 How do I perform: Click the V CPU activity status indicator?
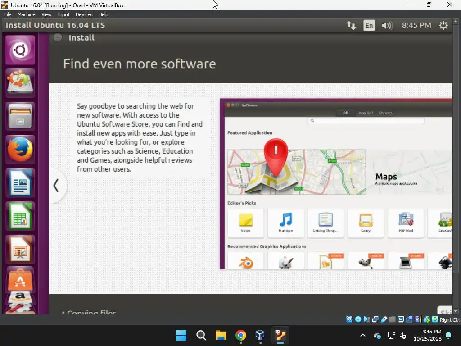(x=418, y=319)
